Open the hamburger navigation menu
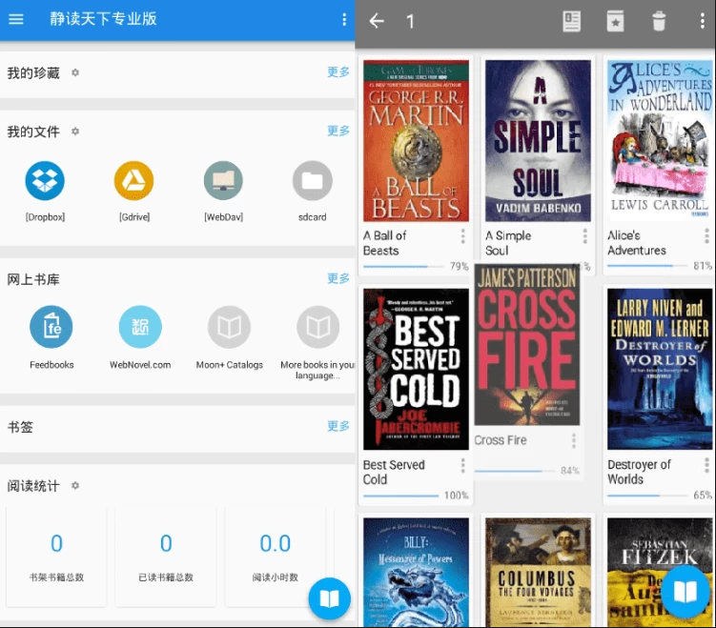The height and width of the screenshot is (628, 716). point(16,19)
